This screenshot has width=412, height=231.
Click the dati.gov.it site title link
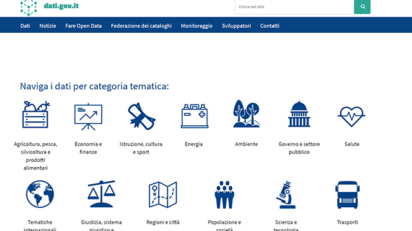point(61,6)
